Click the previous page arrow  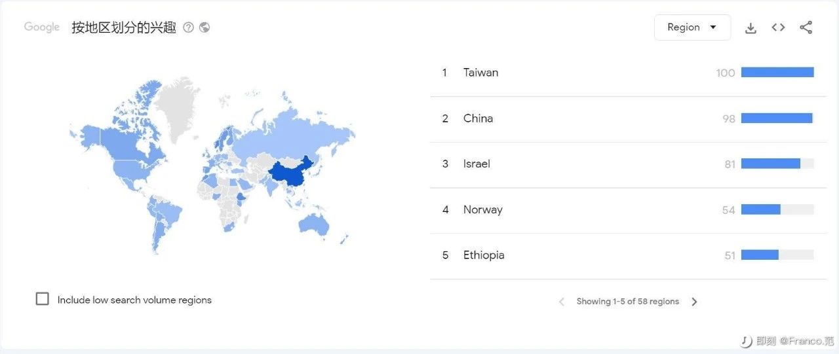pos(561,302)
